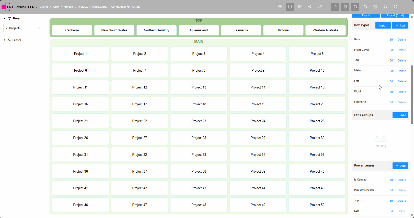Click the printer icon

385,7
